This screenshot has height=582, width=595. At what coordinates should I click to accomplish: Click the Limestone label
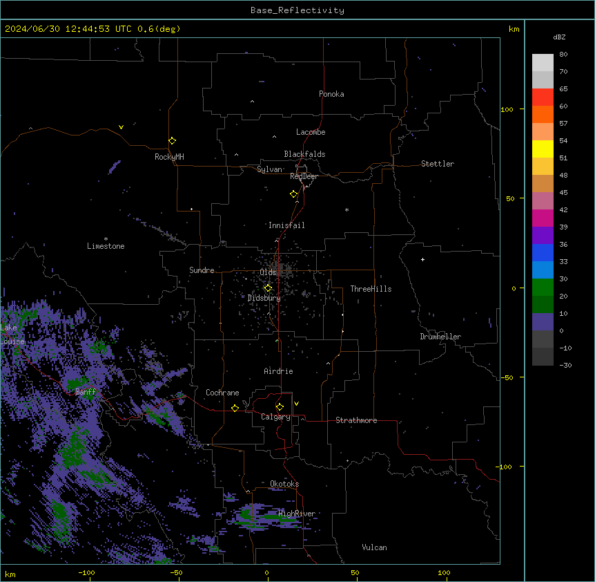[106, 246]
